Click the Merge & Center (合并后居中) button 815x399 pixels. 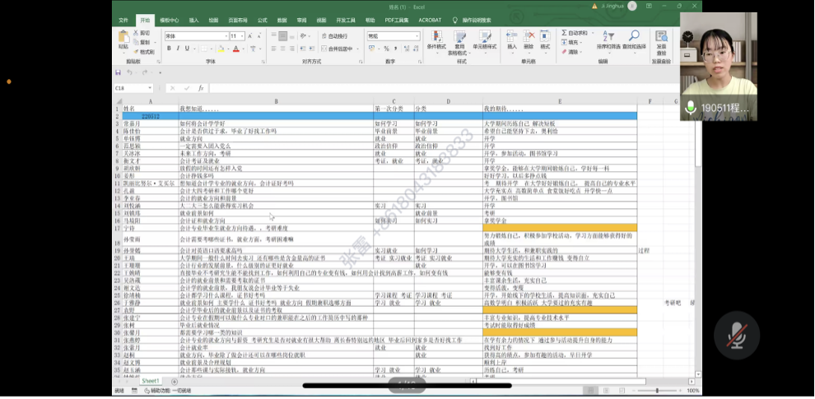[x=338, y=49]
